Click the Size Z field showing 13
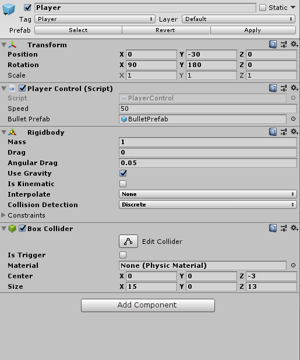300x360 pixels. (271, 286)
